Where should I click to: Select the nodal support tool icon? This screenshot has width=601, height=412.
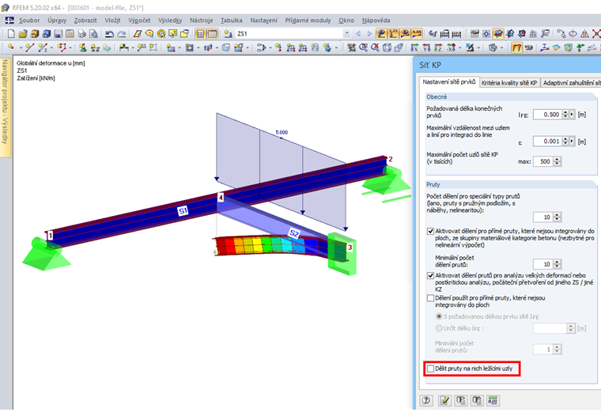pyautogui.click(x=83, y=47)
